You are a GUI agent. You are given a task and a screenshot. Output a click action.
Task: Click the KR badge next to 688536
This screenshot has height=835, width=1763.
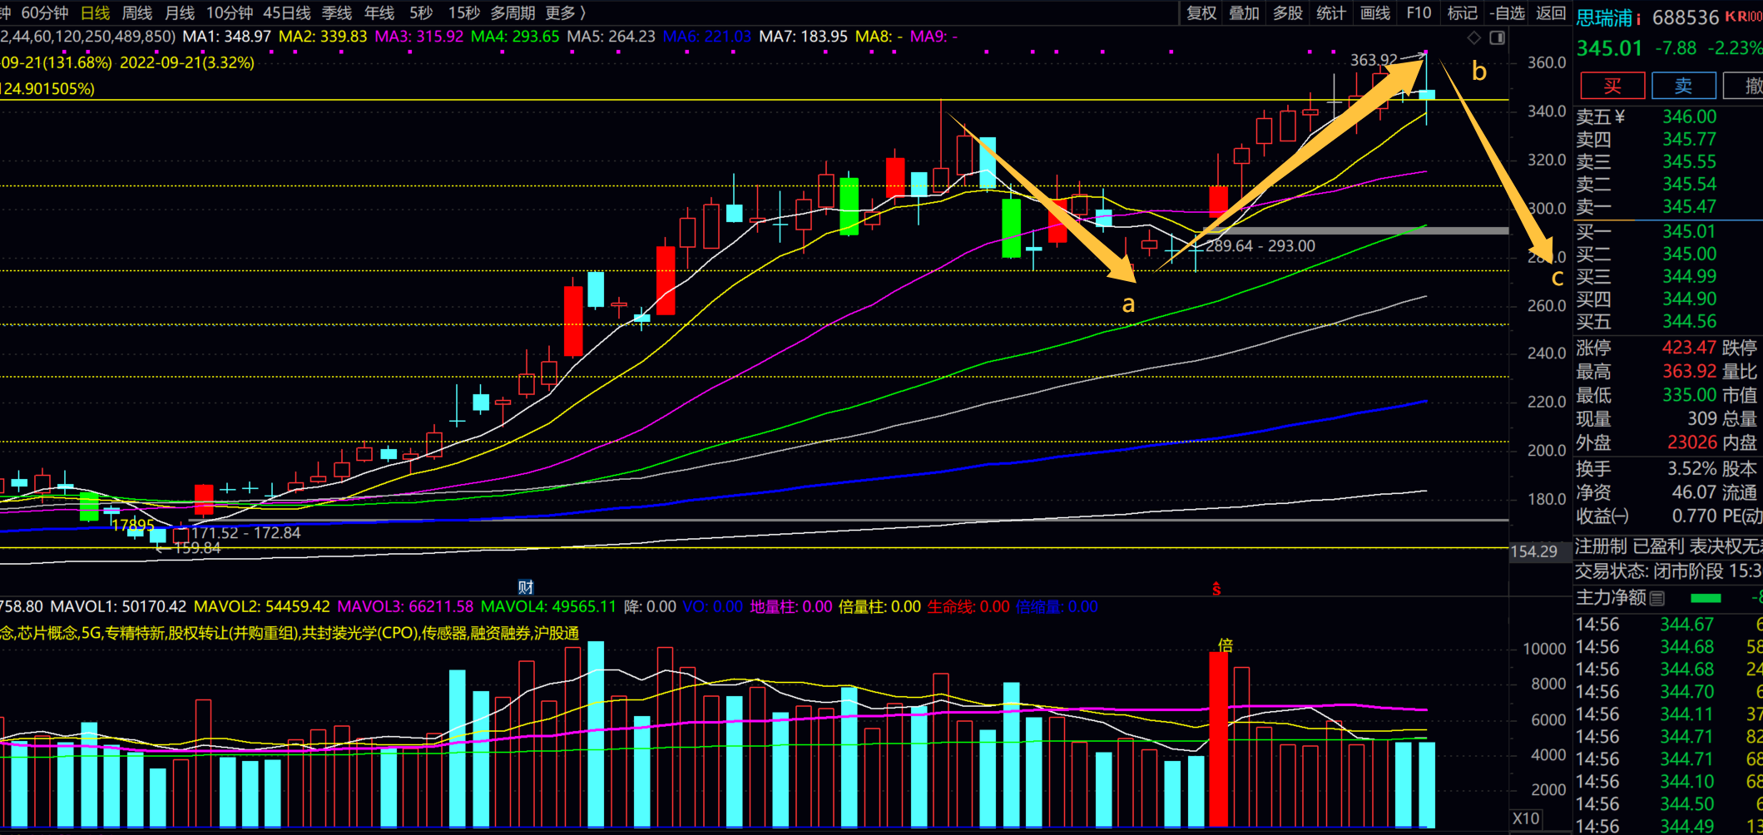[1745, 17]
